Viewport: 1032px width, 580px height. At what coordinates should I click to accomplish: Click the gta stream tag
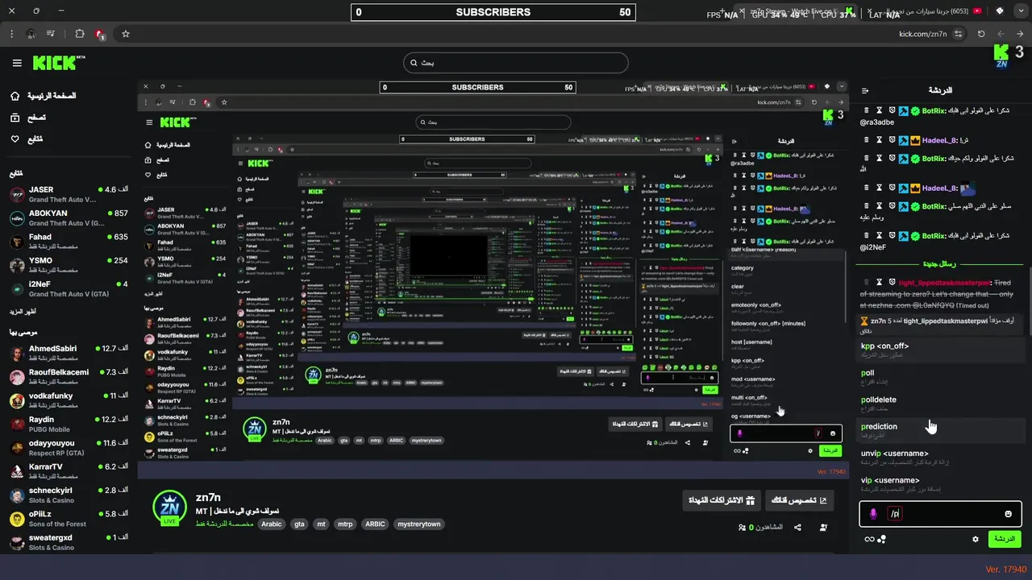pyautogui.click(x=299, y=524)
